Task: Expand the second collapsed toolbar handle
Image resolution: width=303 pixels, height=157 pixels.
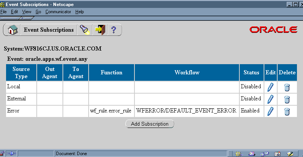Action: [x=28, y=17]
